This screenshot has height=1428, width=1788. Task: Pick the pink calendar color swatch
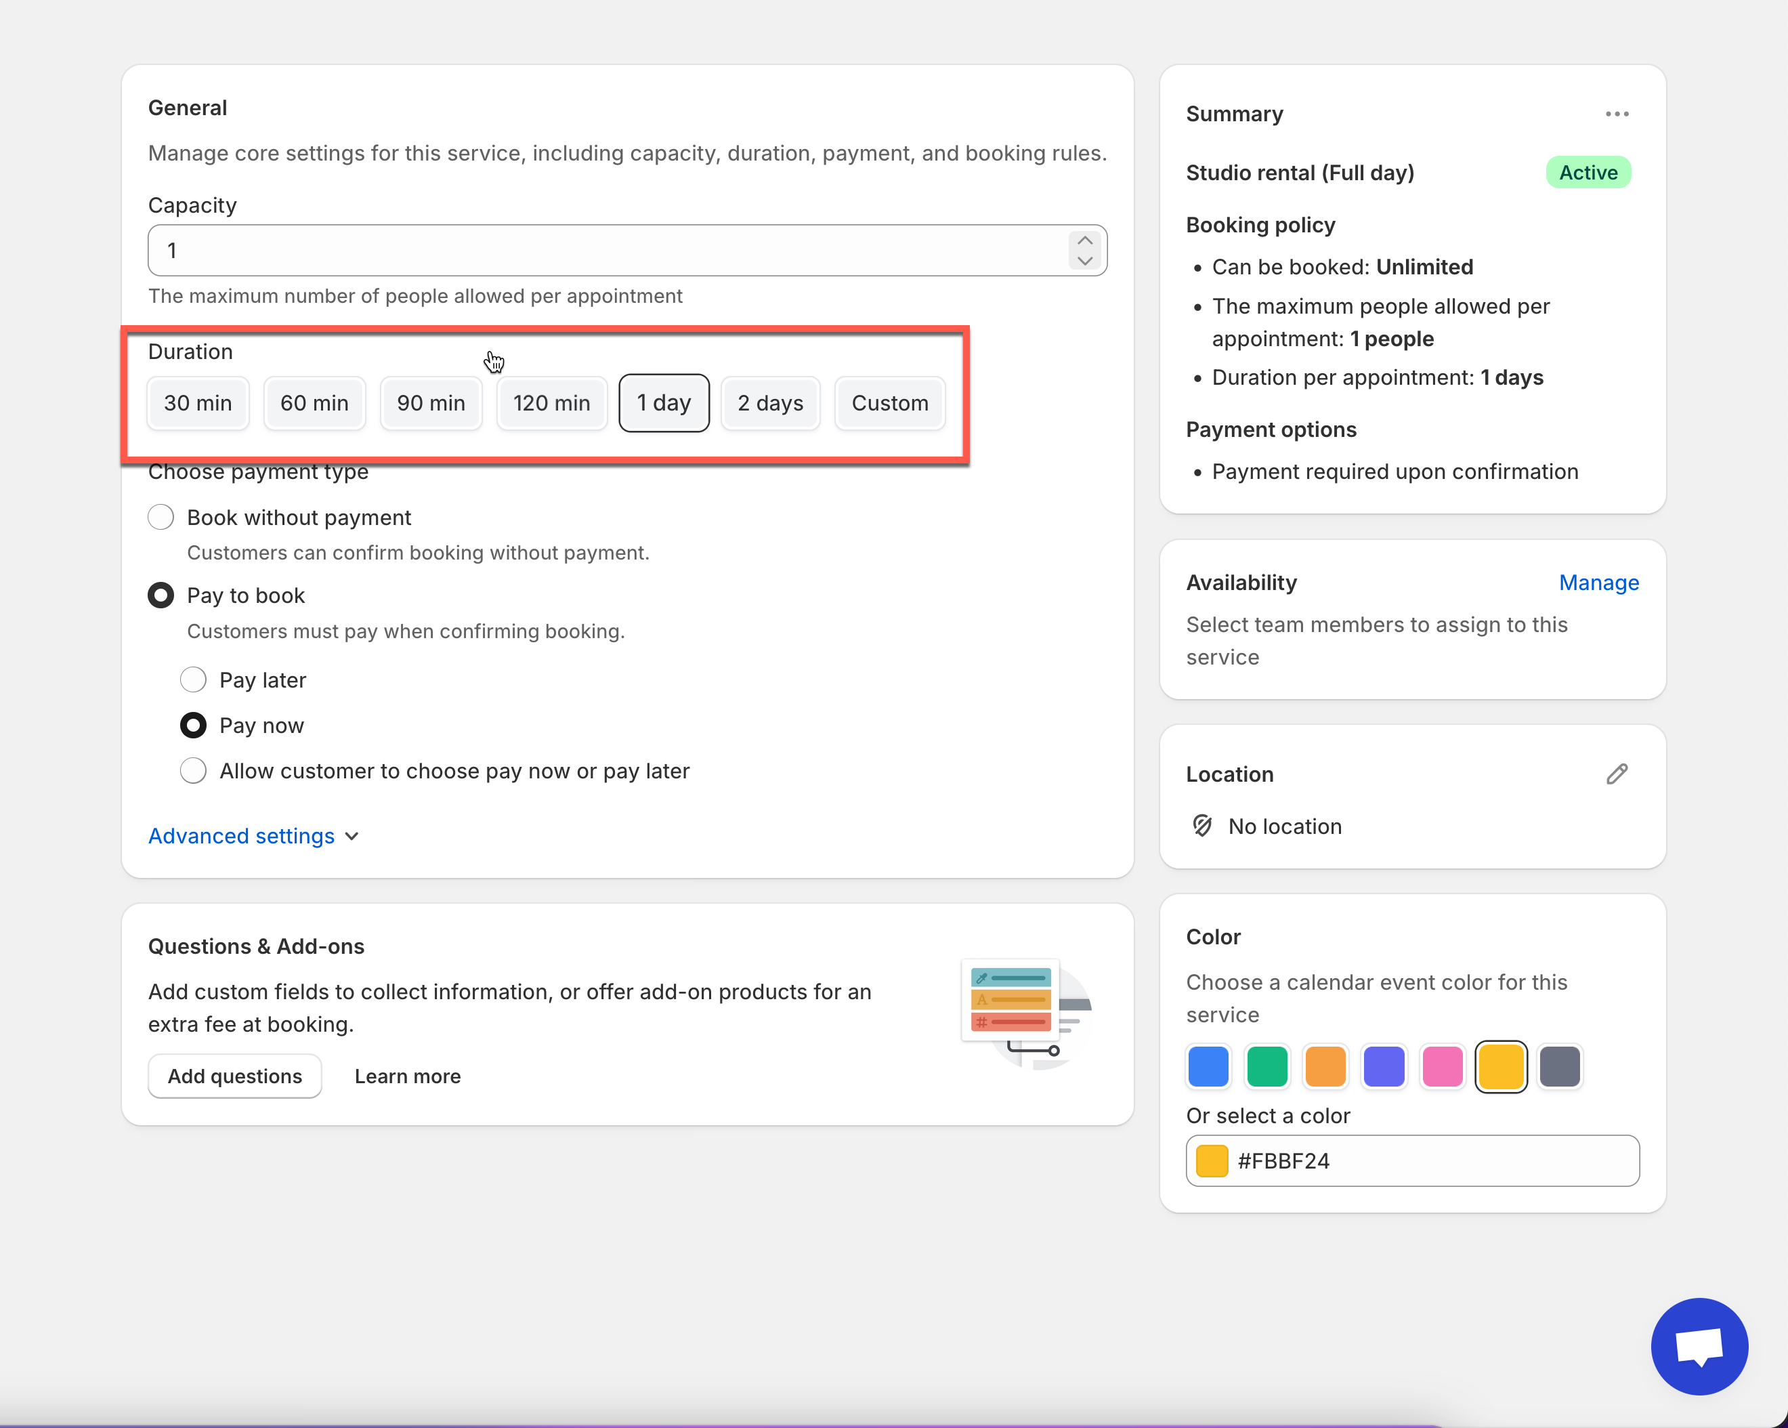(1442, 1066)
